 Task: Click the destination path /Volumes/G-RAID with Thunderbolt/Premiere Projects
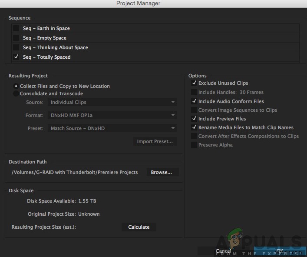point(75,172)
